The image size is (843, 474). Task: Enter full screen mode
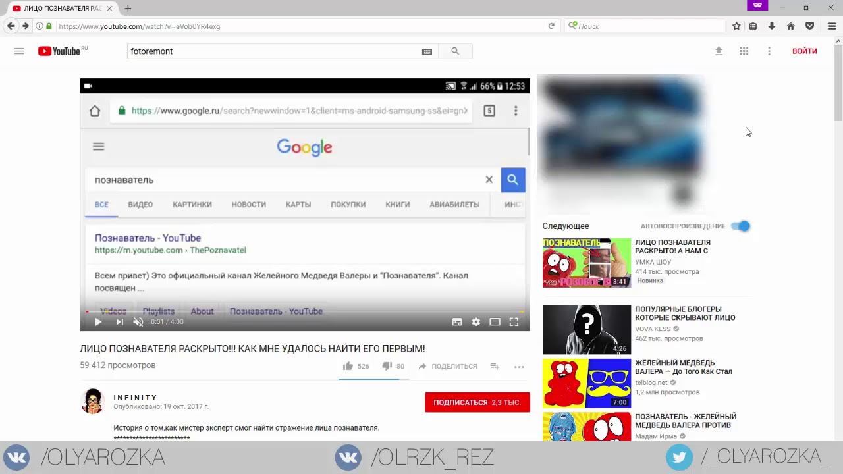pyautogui.click(x=514, y=322)
